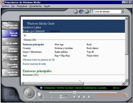Open Selector de máscara tab
This screenshot has height=103, width=133.
(x=11, y=73)
